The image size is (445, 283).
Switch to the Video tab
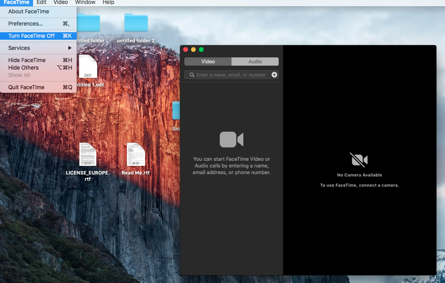click(x=208, y=62)
